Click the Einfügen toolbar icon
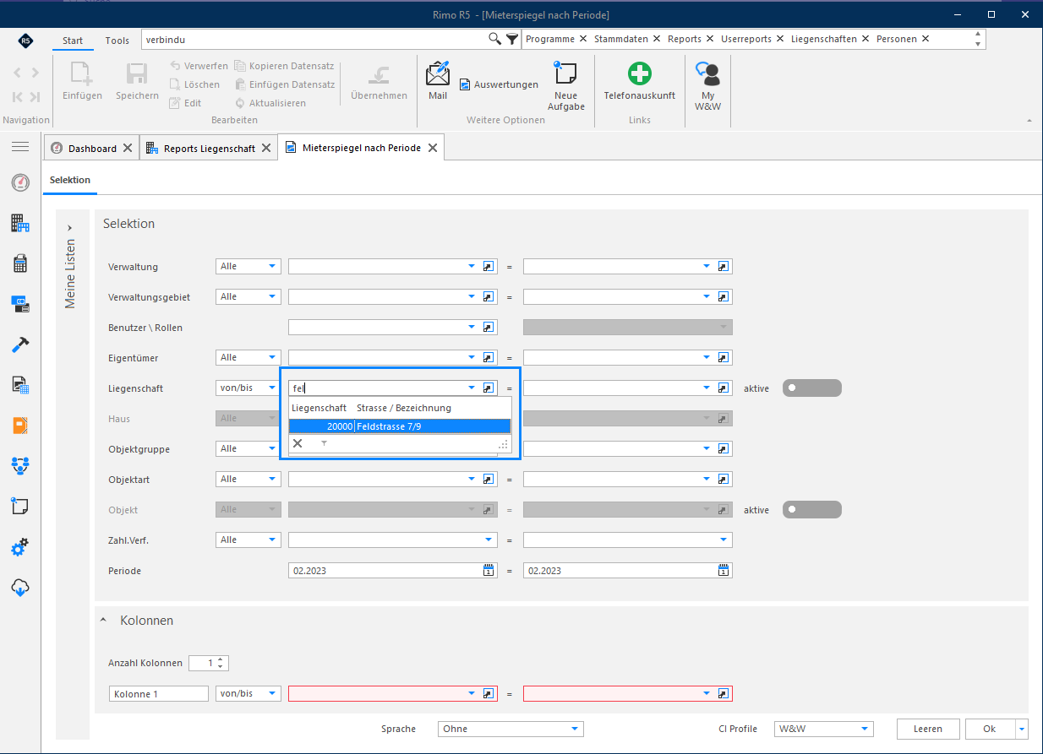The height and width of the screenshot is (754, 1043). click(82, 80)
